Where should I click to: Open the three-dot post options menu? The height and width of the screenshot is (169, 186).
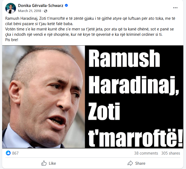click(x=175, y=8)
